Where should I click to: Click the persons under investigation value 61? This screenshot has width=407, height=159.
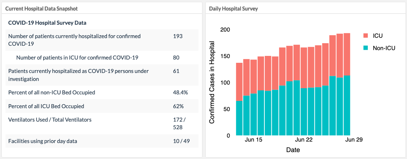pos(176,71)
